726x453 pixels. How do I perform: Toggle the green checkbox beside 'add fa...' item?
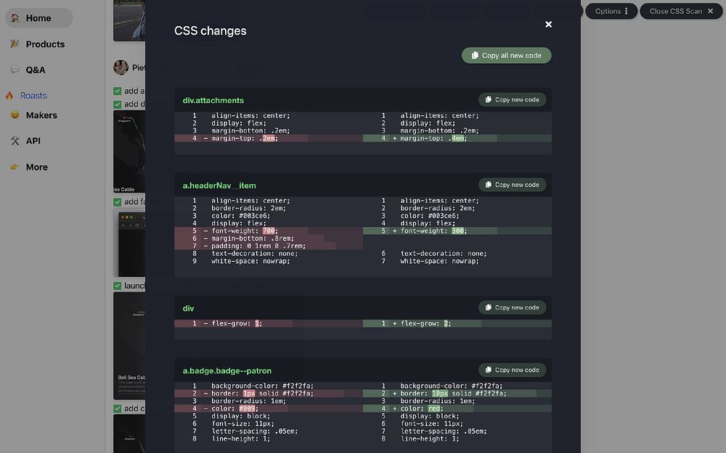pos(118,201)
